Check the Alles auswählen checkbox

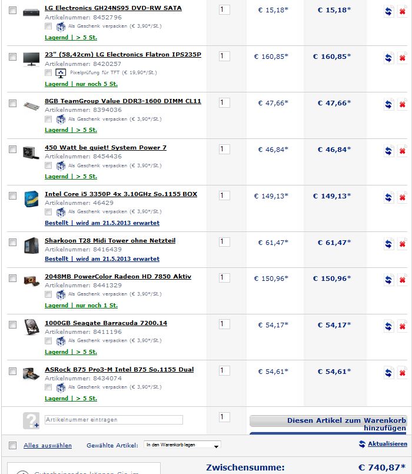pos(13,445)
